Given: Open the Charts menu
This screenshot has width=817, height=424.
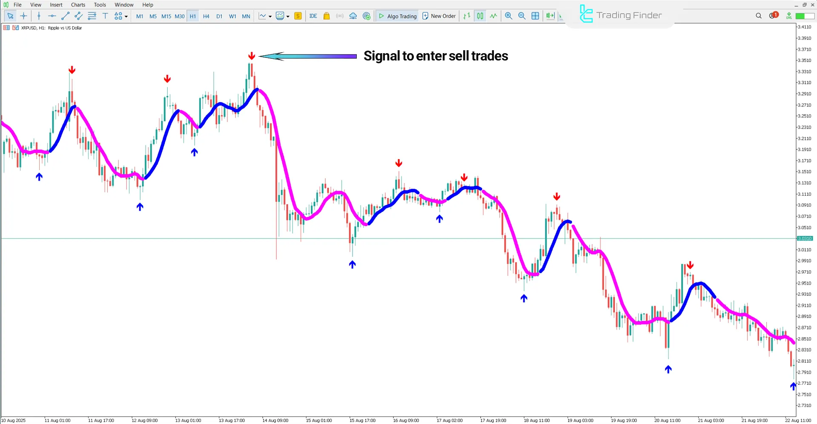Looking at the screenshot, I should pos(78,5).
